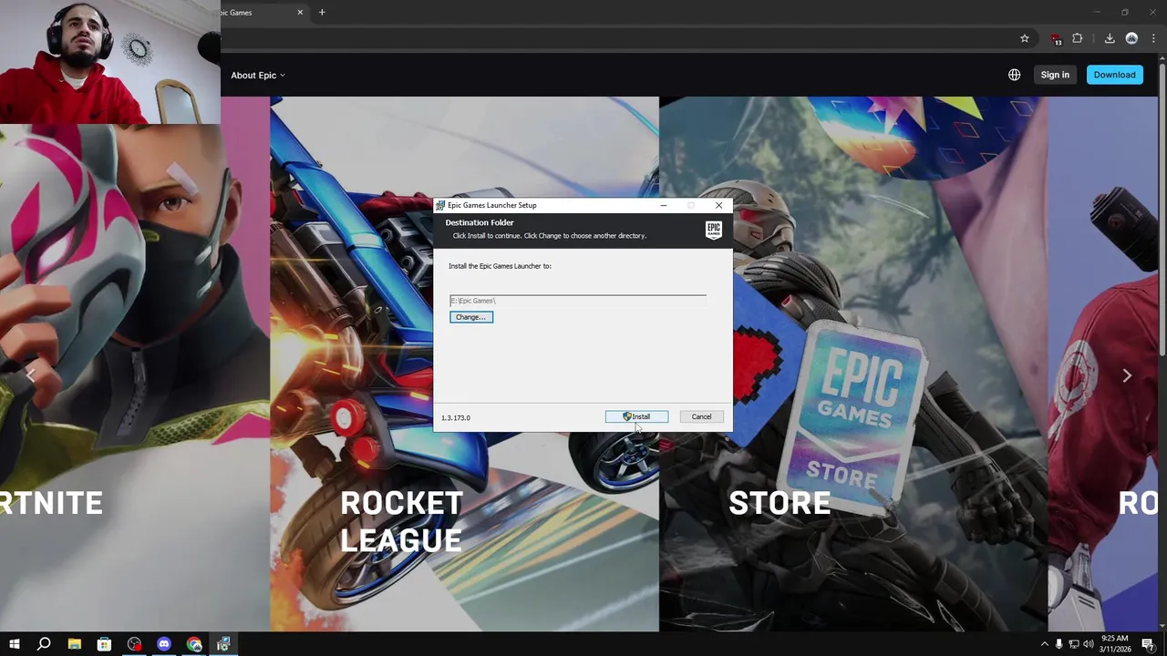The height and width of the screenshot is (656, 1167).
Task: Open Discord from the taskbar
Action: pos(164,644)
